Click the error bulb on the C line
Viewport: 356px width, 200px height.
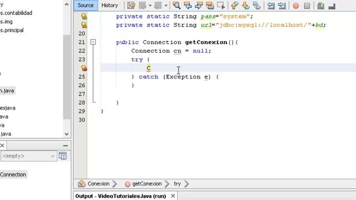click(x=84, y=68)
